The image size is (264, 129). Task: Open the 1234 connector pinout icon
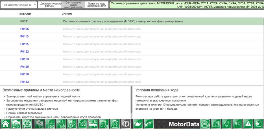(x=115, y=124)
